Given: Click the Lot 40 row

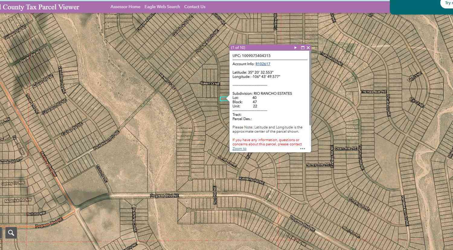Looking at the screenshot, I should click(x=245, y=98).
